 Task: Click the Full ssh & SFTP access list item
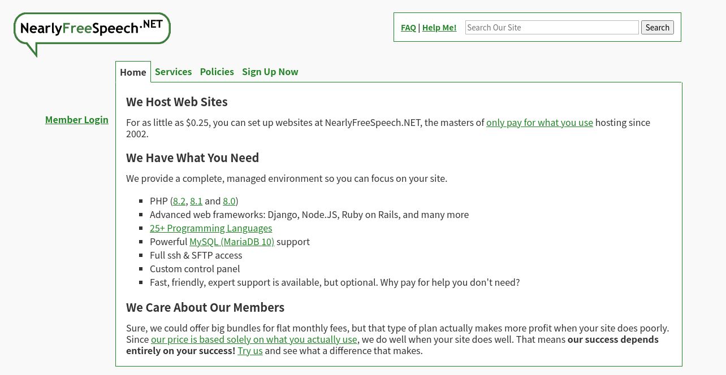196,255
